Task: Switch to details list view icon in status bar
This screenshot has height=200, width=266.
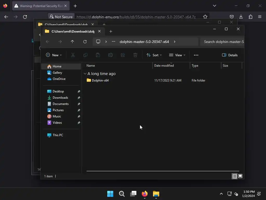Action: 235,176
